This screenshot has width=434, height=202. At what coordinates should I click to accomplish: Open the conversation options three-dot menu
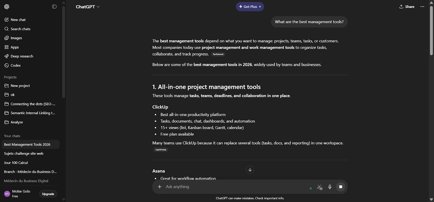coord(422,6)
